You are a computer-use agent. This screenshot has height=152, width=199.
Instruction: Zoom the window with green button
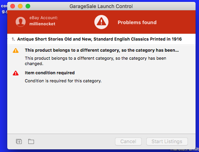coord(28,6)
